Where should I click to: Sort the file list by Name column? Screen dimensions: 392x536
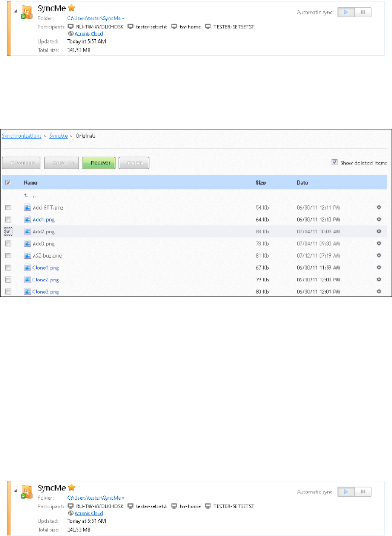click(x=30, y=183)
